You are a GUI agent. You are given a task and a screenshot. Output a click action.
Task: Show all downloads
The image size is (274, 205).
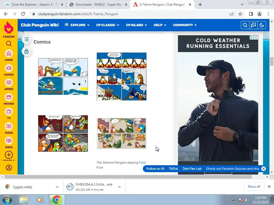point(254,187)
